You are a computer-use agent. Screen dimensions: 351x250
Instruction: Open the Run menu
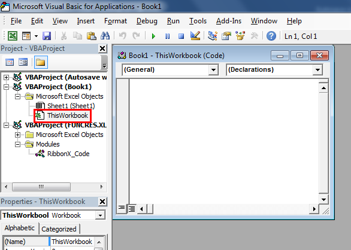(173, 21)
